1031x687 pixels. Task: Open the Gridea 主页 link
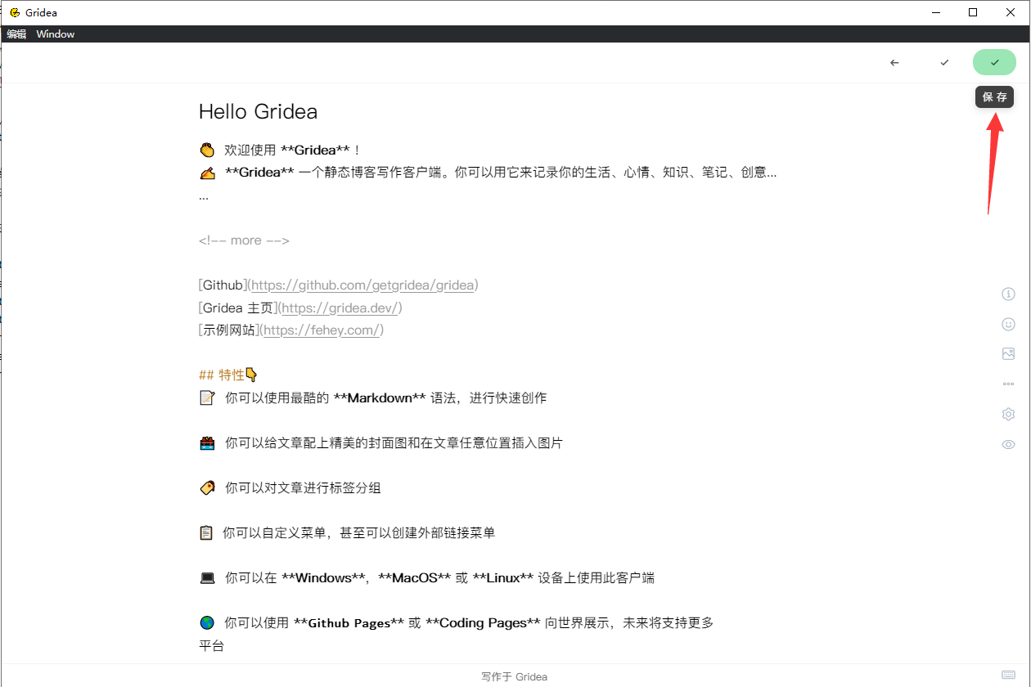[340, 308]
